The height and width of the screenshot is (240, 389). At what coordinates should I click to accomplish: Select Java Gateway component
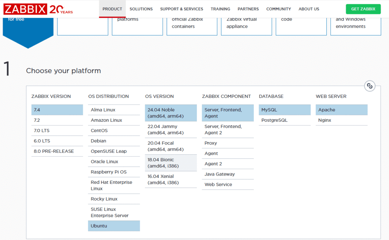coord(228,174)
